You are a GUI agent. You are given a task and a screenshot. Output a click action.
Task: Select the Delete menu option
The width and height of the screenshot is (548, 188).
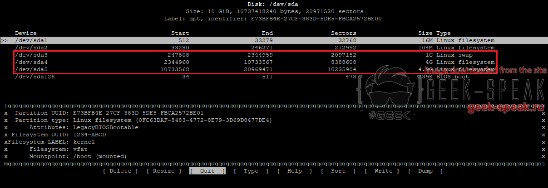(120, 171)
